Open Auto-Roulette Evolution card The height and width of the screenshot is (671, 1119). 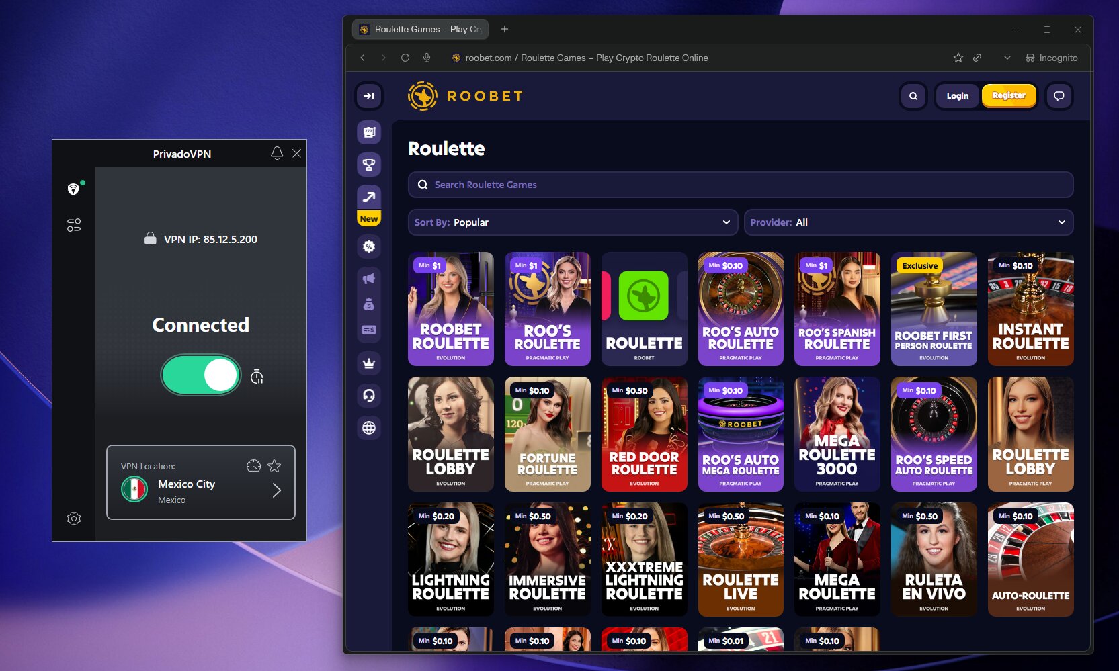(x=1031, y=560)
